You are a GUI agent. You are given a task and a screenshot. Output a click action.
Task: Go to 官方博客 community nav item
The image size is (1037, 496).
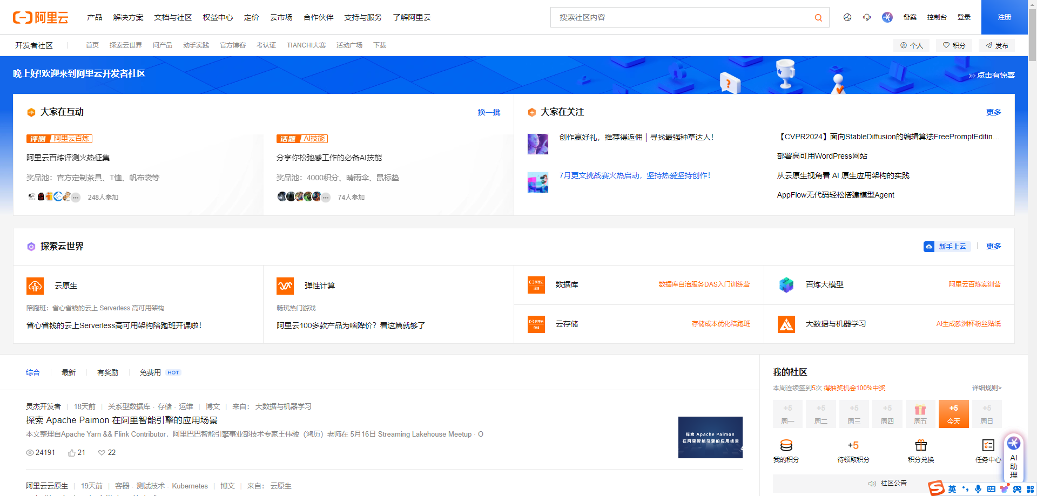tap(233, 45)
